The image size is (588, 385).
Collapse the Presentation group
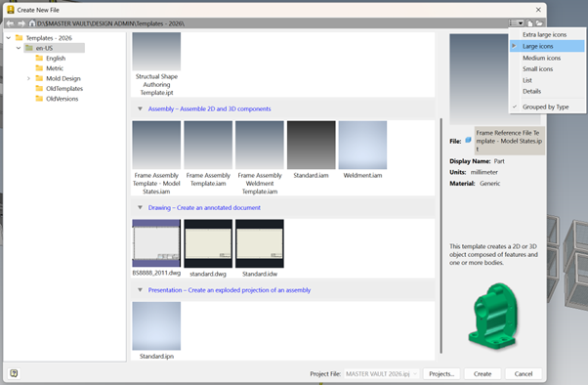(140, 290)
